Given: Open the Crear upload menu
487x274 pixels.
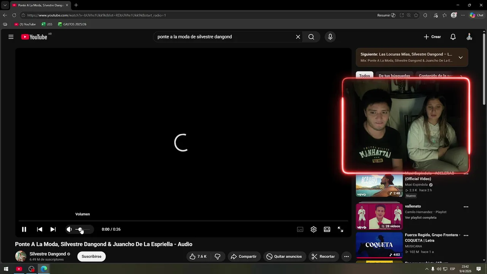Looking at the screenshot, I should click(432, 37).
